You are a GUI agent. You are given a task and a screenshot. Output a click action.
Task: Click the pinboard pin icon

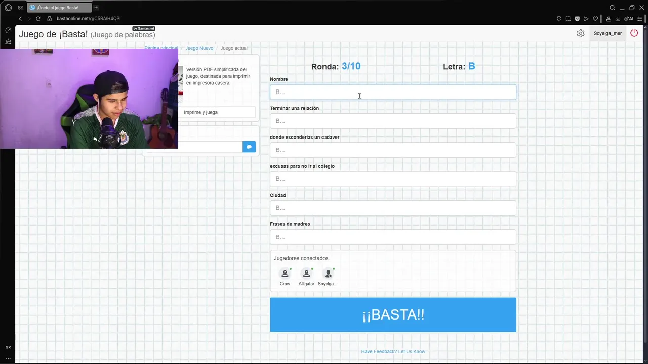pos(559,19)
